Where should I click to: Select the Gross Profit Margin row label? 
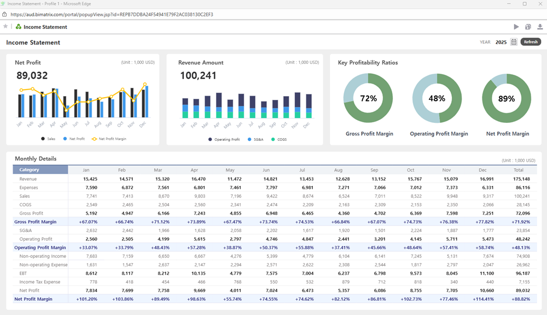tap(35, 222)
